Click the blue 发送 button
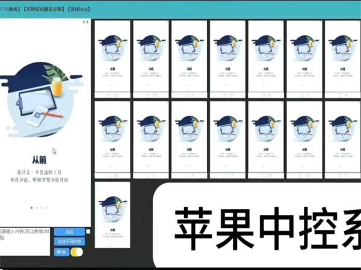The height and width of the screenshot is (270, 361). pyautogui.click(x=70, y=232)
